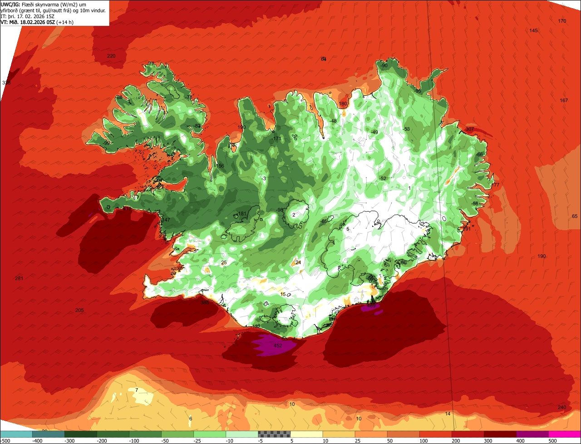Click the '167' value on the right edge
Image resolution: width=581 pixels, height=444 pixels.
pyautogui.click(x=564, y=100)
